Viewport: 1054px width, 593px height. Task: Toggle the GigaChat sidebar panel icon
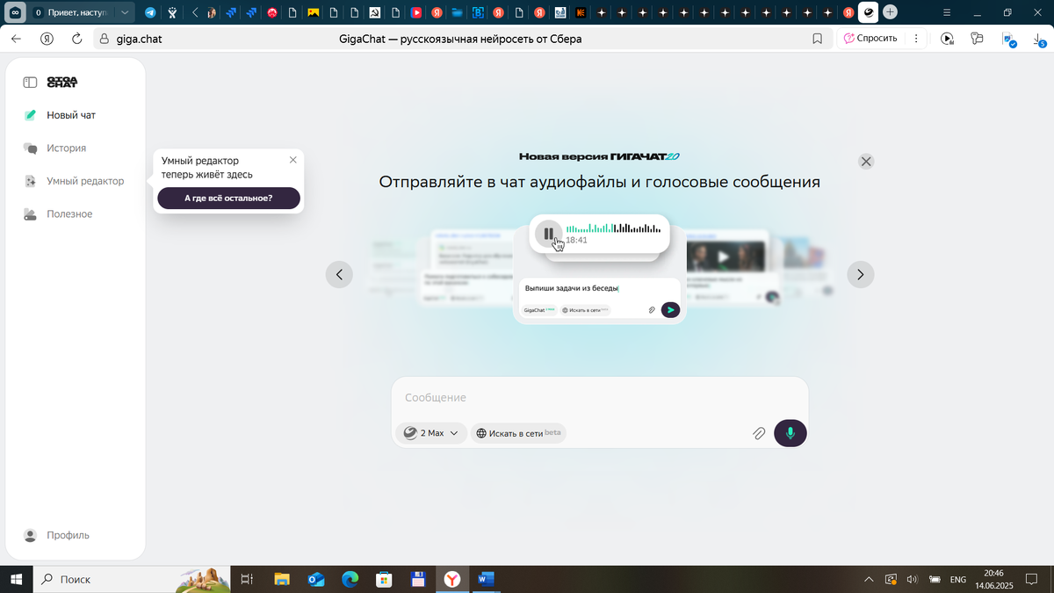pyautogui.click(x=30, y=82)
